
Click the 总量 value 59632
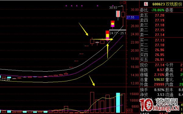pyautogui.click(x=159, y=80)
